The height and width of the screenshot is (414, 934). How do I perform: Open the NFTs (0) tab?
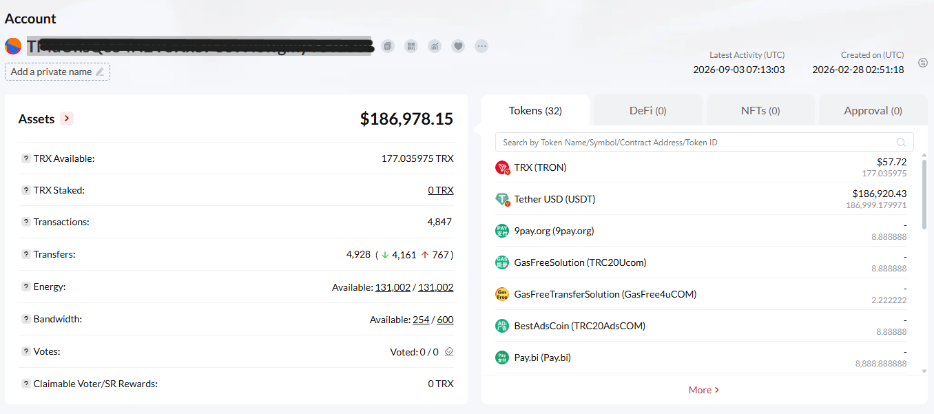[760, 110]
